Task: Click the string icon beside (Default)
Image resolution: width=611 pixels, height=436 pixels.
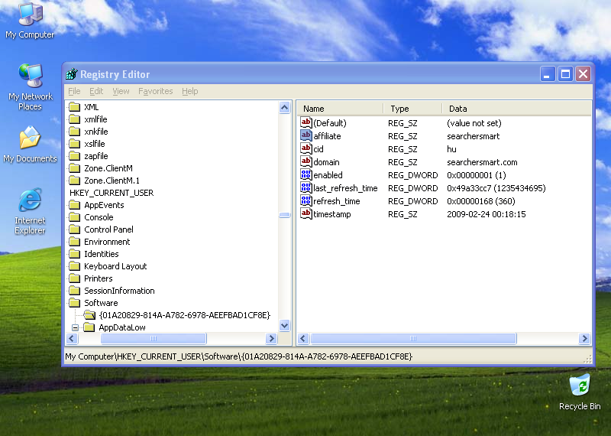Action: (x=306, y=122)
